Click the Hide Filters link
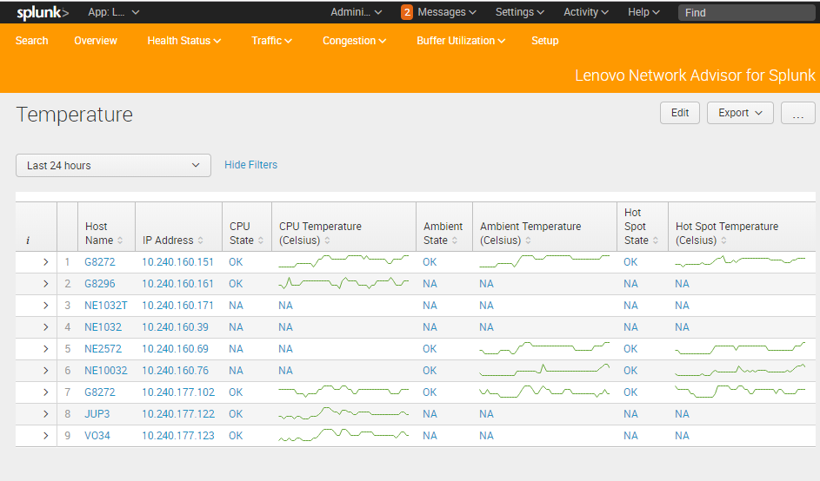The height and width of the screenshot is (481, 820). click(251, 165)
